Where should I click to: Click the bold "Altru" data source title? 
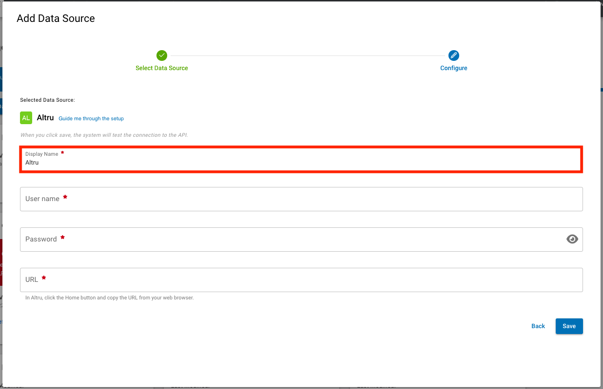[x=45, y=117]
